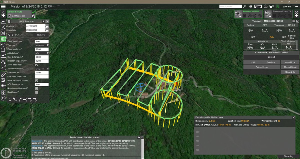Close the Elevation profile panel

tap(293, 117)
